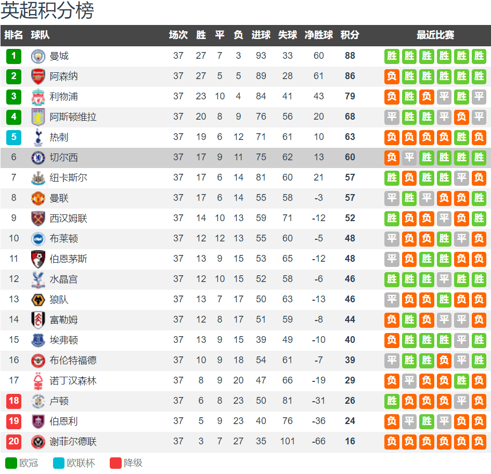Sort table by 积分 column header
The height and width of the screenshot is (474, 491).
tap(350, 35)
